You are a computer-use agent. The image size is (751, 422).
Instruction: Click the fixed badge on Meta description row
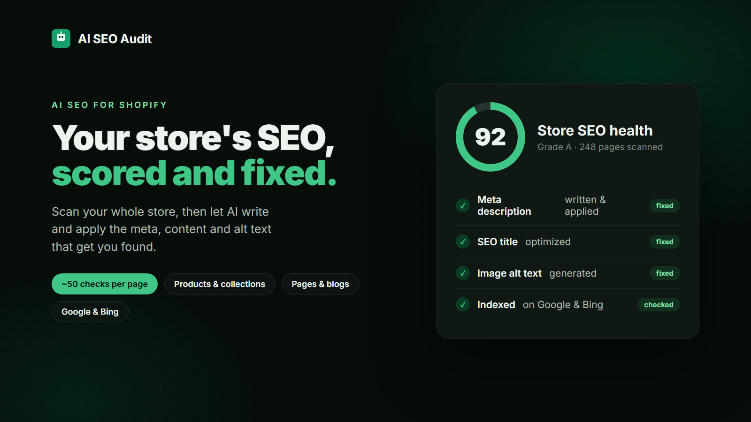pos(665,206)
